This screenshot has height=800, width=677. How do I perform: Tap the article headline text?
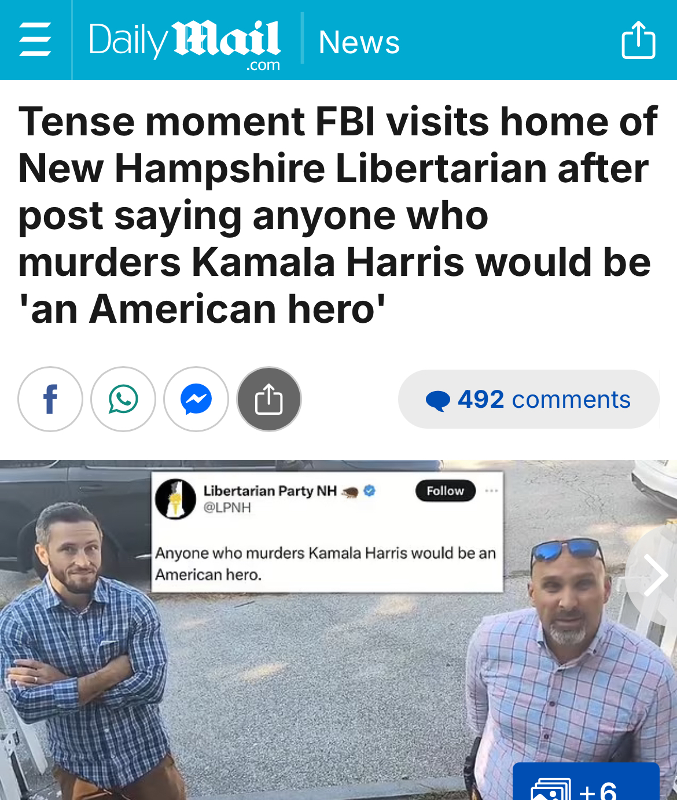click(x=338, y=215)
